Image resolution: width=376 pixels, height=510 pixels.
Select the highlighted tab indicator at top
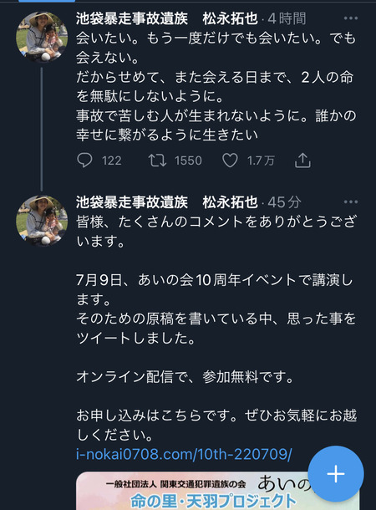tap(47, 1)
